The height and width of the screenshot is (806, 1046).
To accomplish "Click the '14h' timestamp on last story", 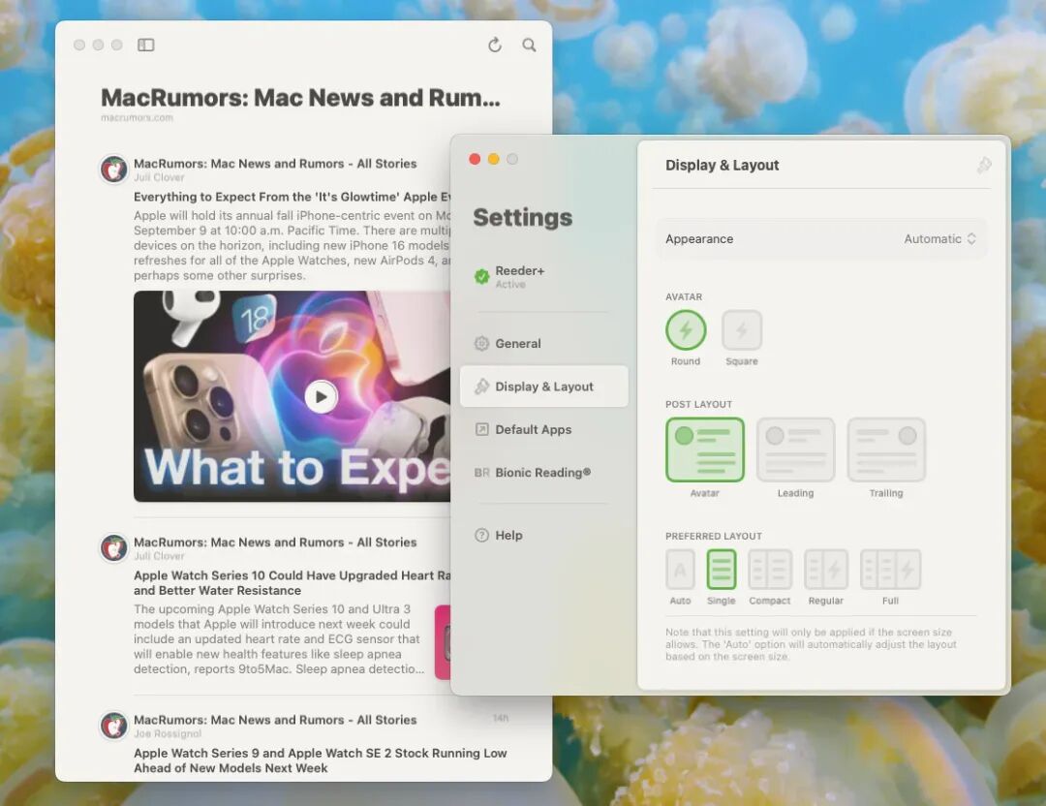I will (x=501, y=718).
